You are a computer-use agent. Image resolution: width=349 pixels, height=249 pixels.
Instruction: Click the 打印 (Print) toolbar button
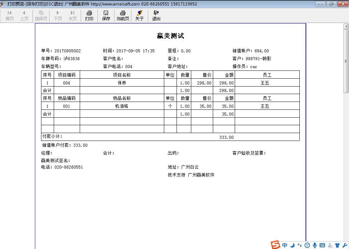89,15
